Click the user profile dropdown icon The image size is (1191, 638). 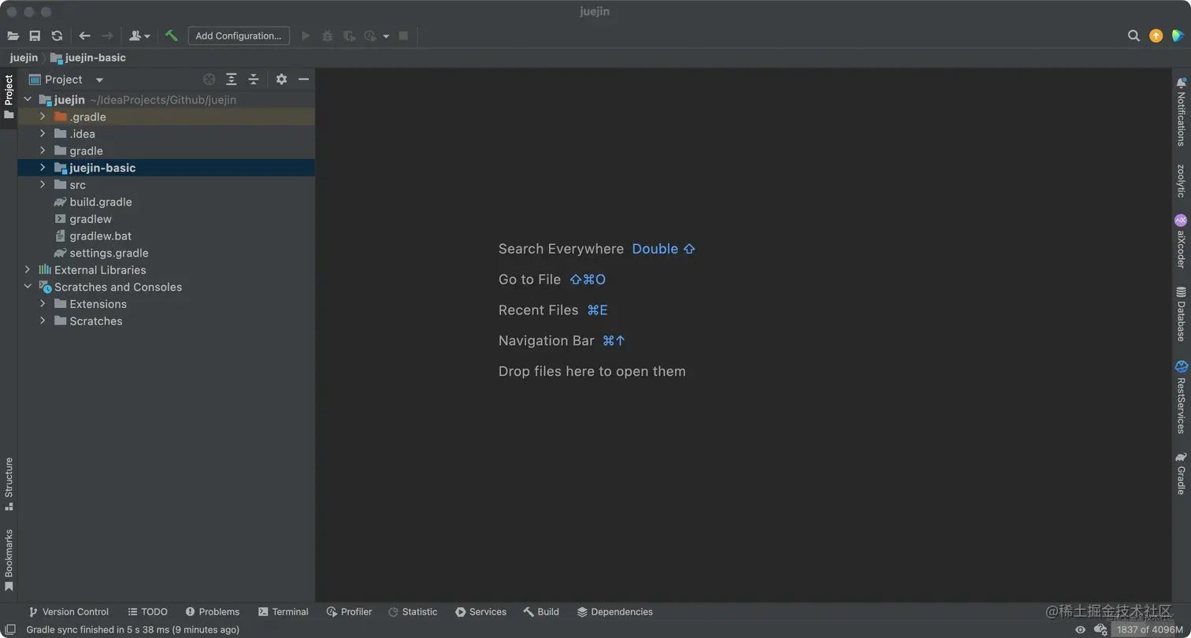coord(139,35)
